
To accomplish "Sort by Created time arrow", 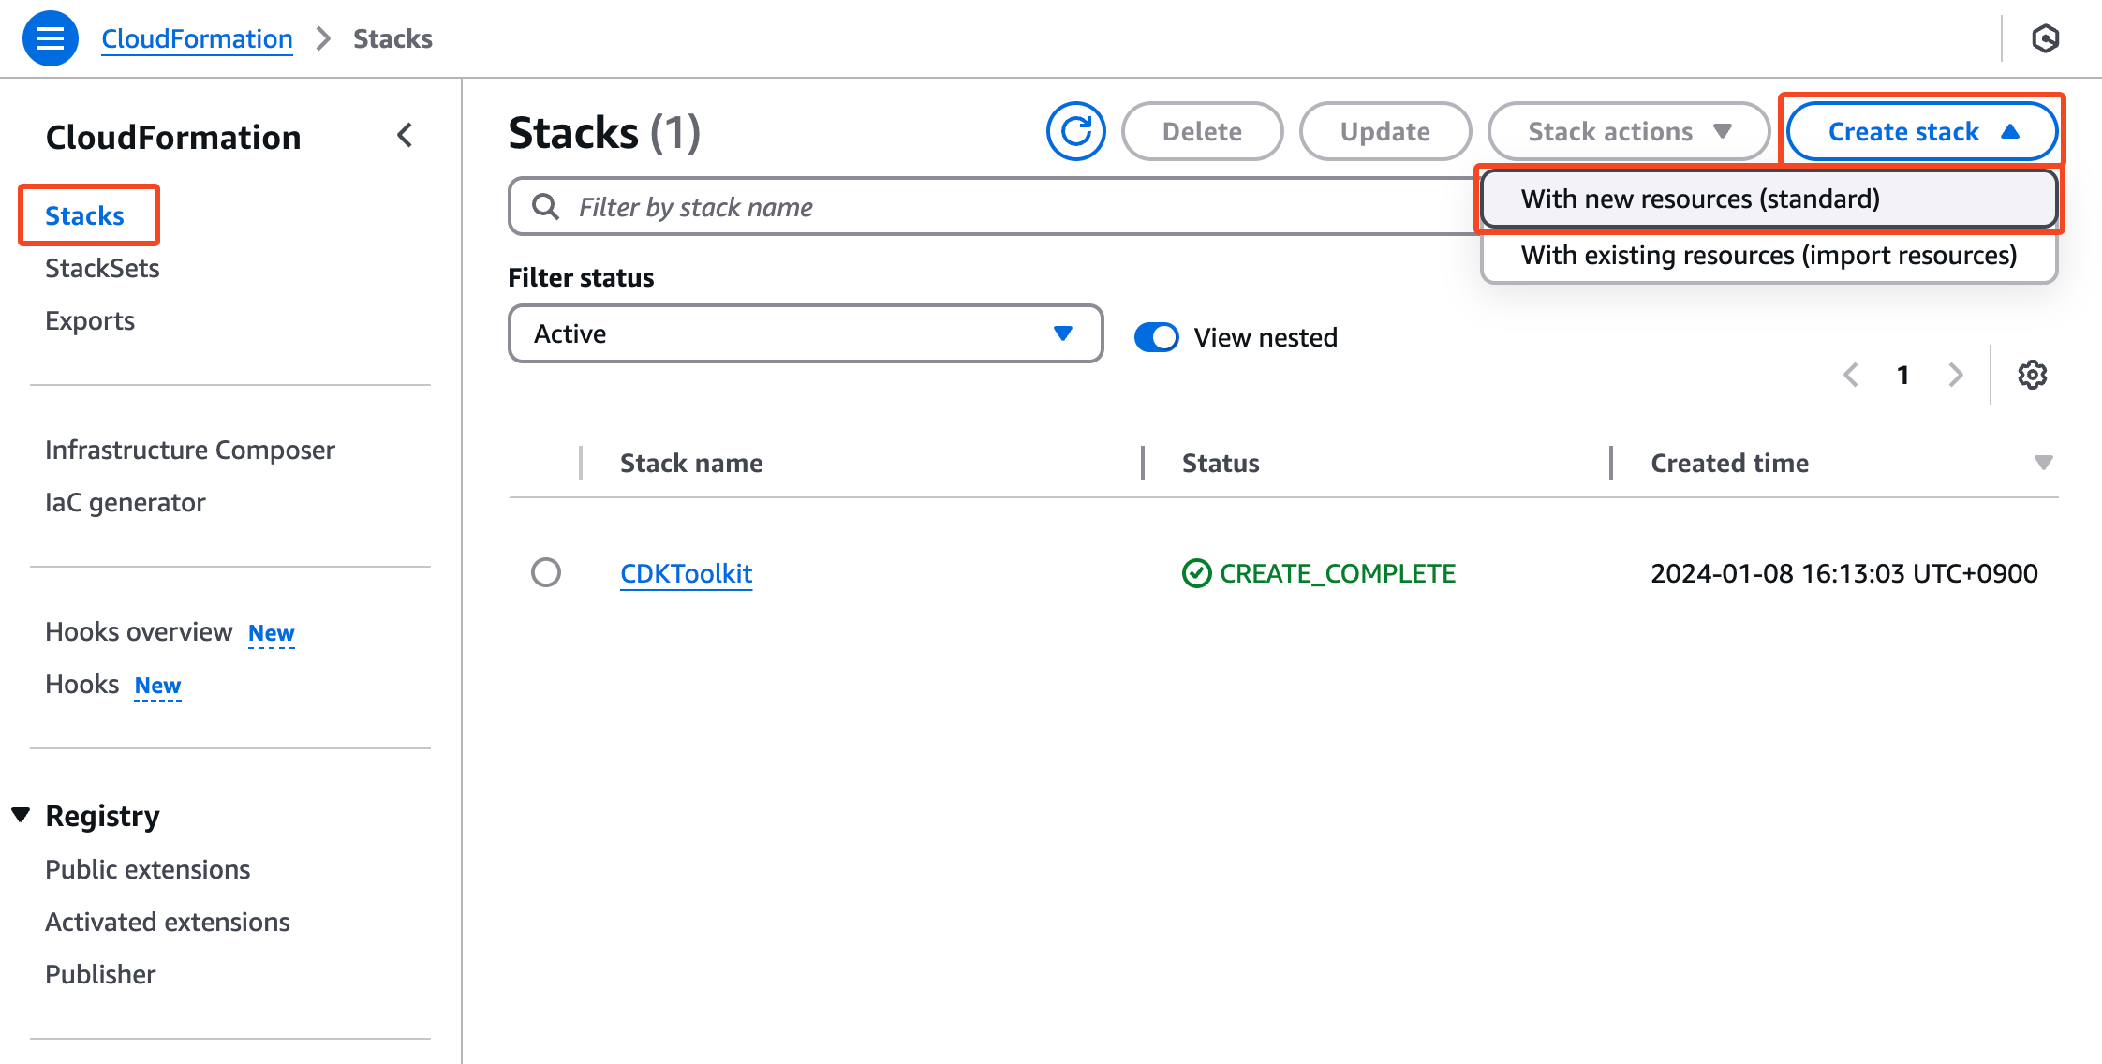I will point(2043,463).
